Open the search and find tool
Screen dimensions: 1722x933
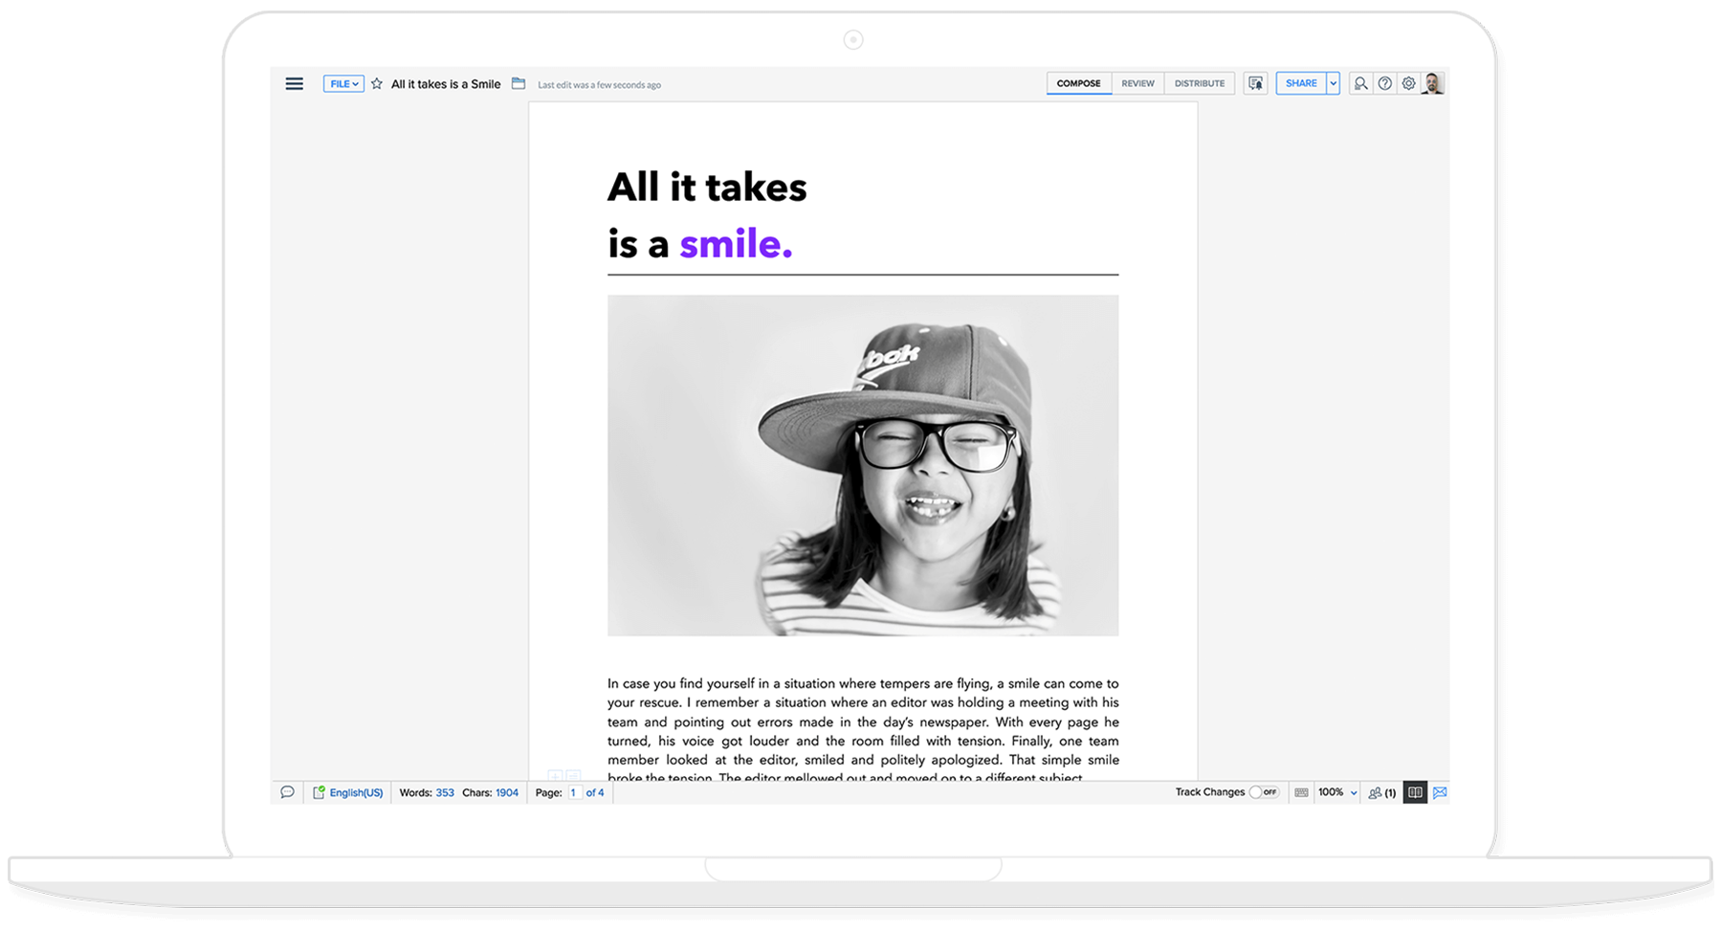(x=1359, y=83)
